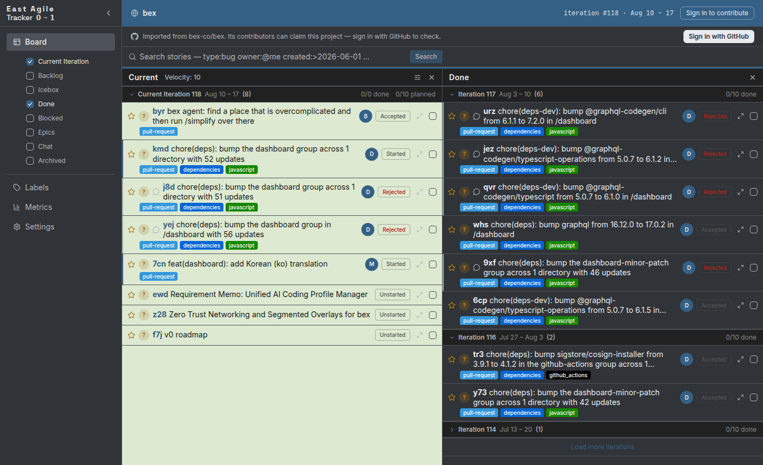
Task: Open the Accepted state dropdown on byr story
Action: 393,116
